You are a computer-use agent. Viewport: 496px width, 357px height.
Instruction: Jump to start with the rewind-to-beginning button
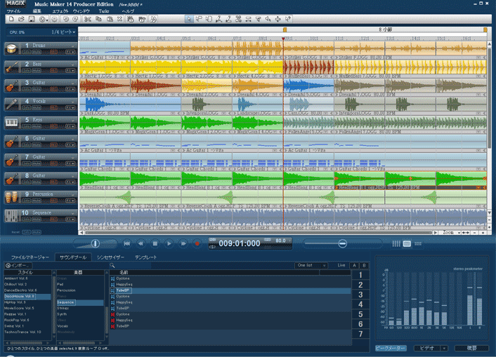pos(127,243)
